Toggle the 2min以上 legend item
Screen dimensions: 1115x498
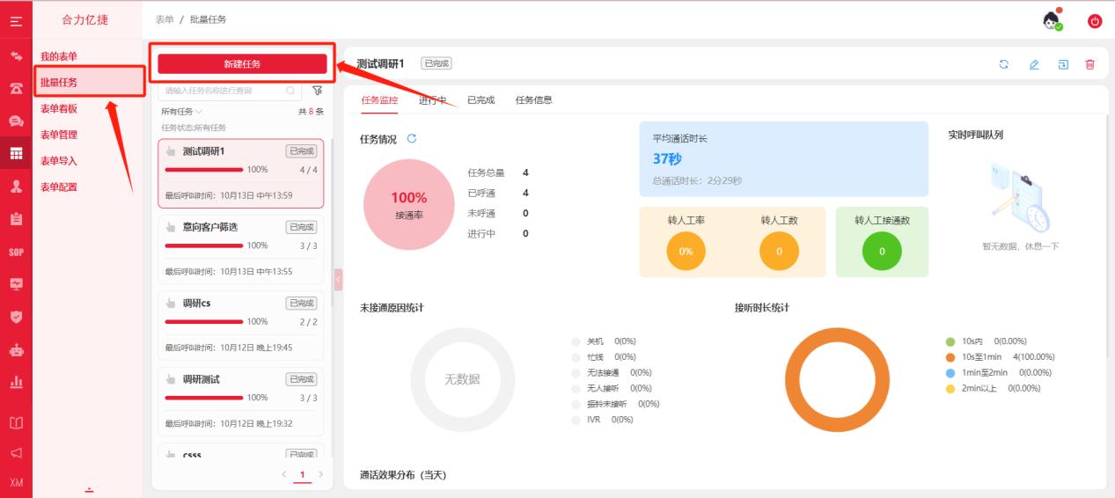[x=993, y=388]
